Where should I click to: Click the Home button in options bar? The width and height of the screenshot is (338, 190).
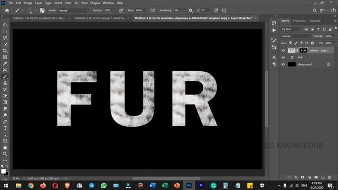coord(7,11)
